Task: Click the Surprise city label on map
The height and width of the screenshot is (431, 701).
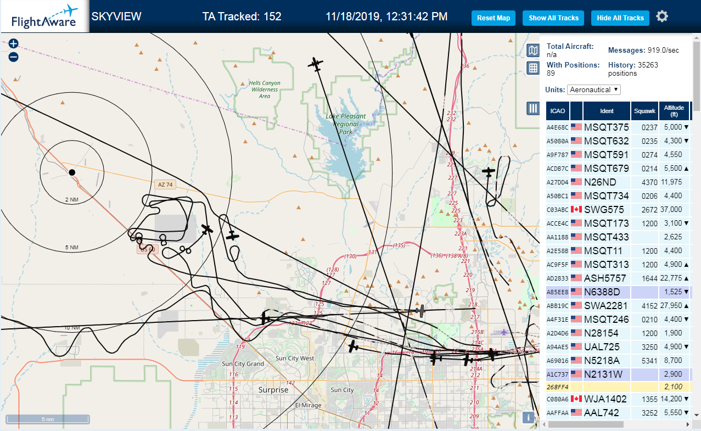Action: (x=273, y=390)
